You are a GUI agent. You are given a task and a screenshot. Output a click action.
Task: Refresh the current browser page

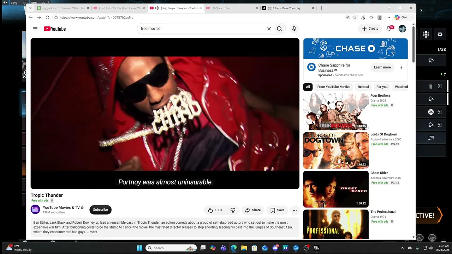coord(47,17)
